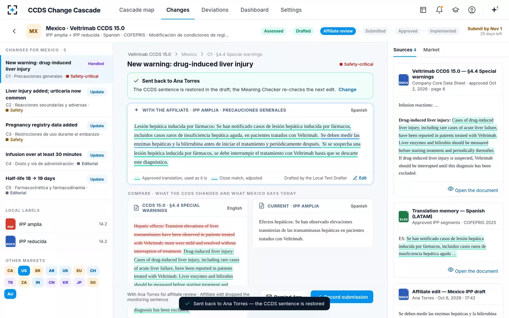The width and height of the screenshot is (509, 318).
Task: Select the Submitted workflow step
Action: click(x=375, y=31)
